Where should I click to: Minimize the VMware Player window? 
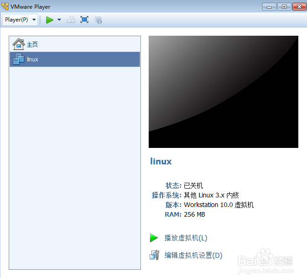click(x=269, y=7)
